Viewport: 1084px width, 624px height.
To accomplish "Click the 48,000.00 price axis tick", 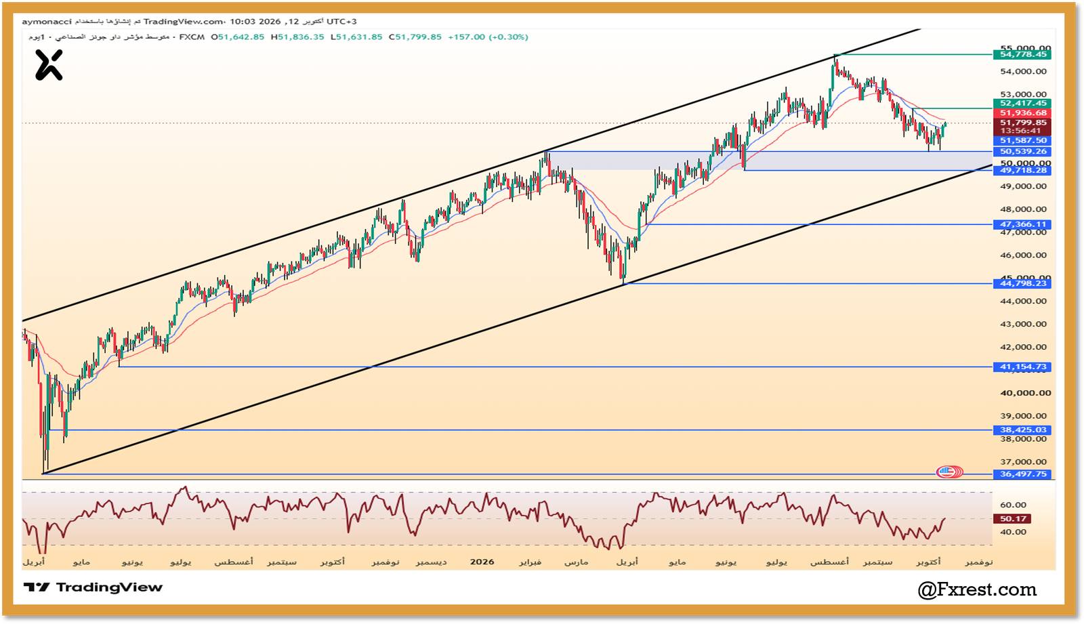I will pos(1023,209).
